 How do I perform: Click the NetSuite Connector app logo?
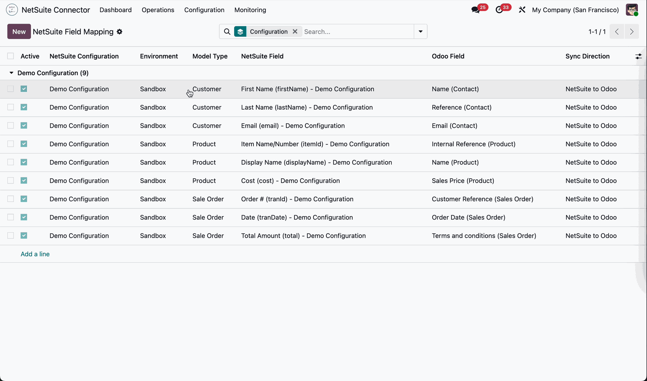point(12,10)
